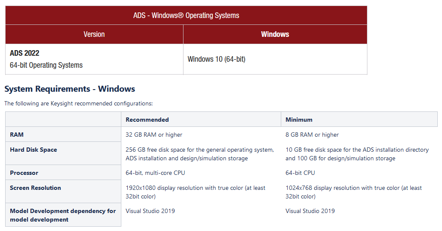Click the 'System Requirements - Windows' heading
This screenshot has height=231, width=442.
pos(69,89)
